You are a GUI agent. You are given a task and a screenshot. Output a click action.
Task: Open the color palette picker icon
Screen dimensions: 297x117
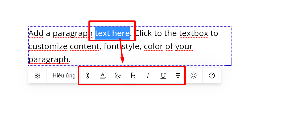[118, 76]
